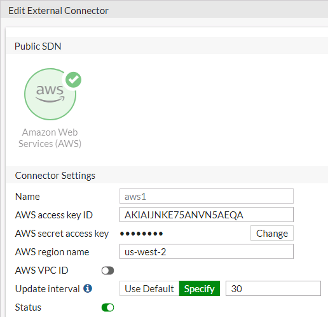Image resolution: width=328 pixels, height=317 pixels.
Task: Click the Update interval info icon
Action: (x=88, y=288)
